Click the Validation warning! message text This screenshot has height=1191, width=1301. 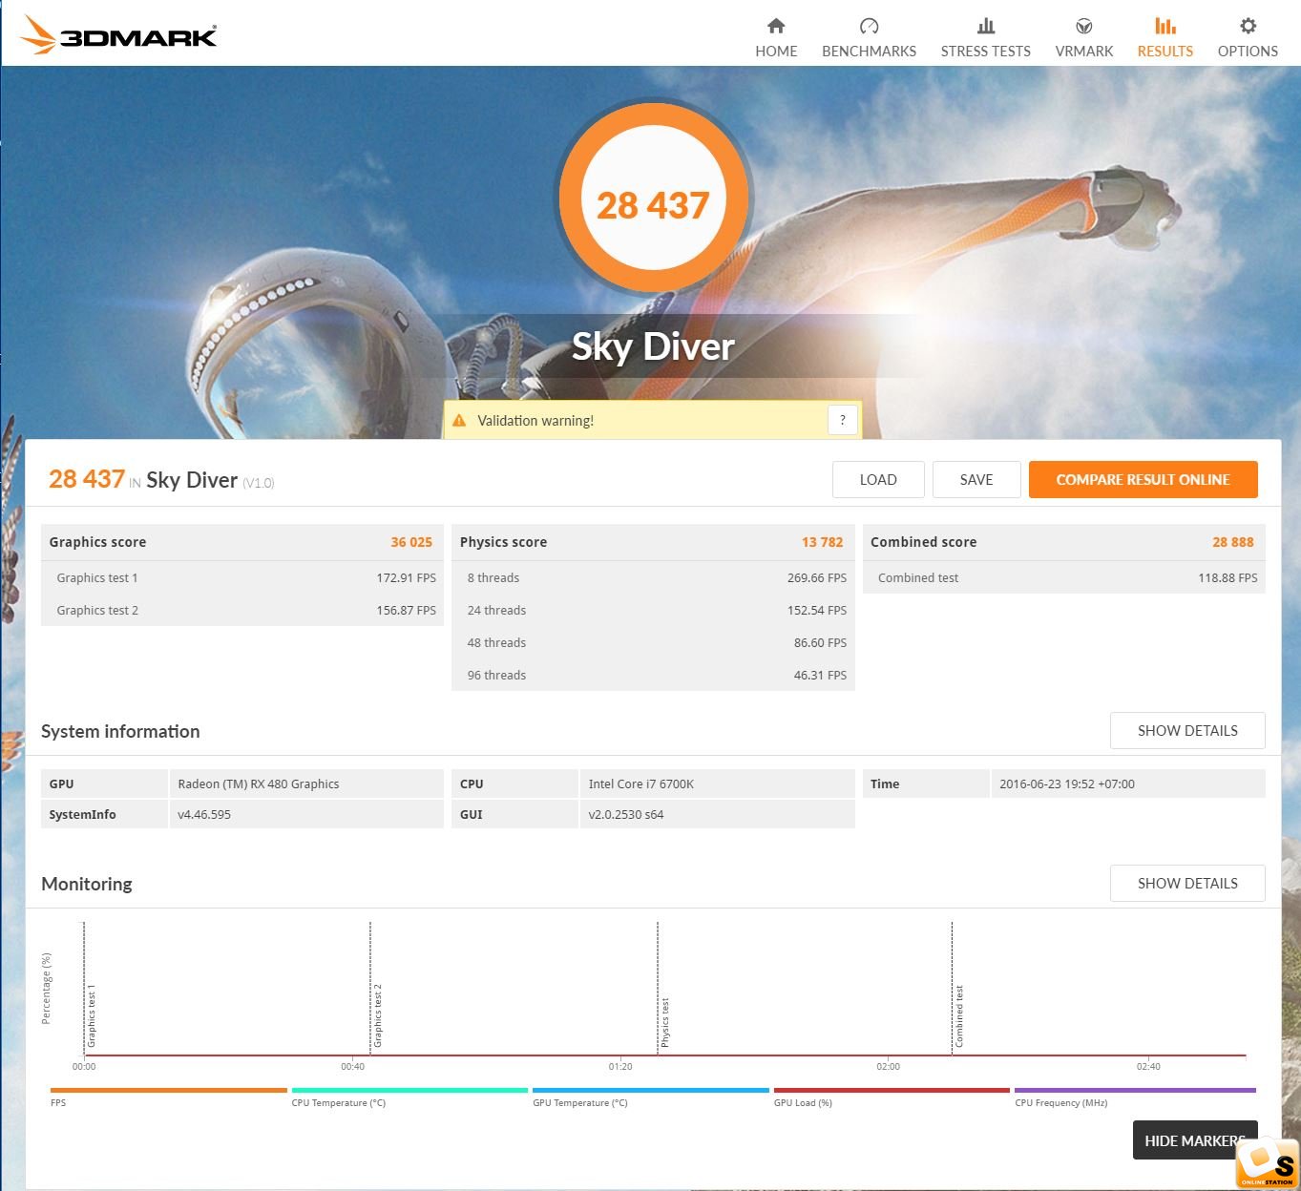pyautogui.click(x=535, y=420)
